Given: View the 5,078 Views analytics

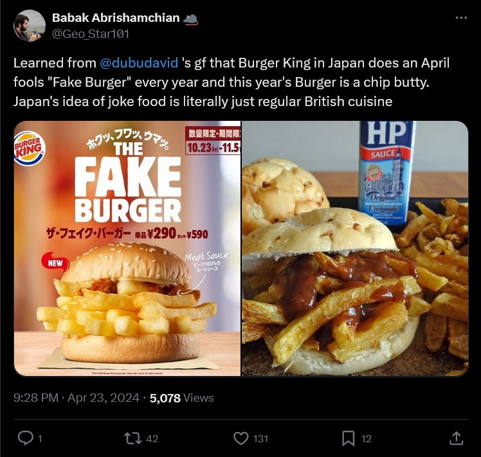Looking at the screenshot, I should pos(182,398).
